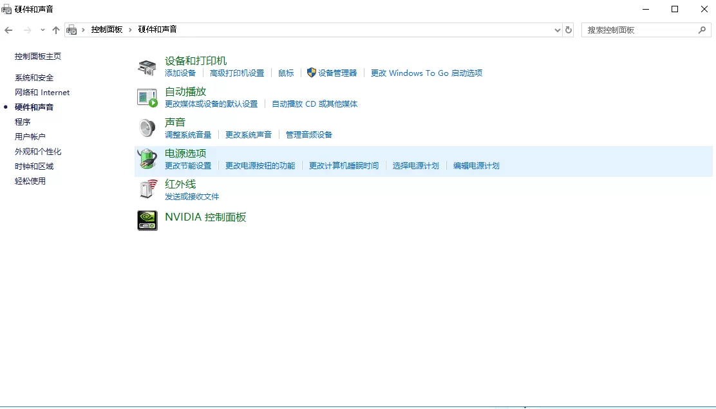
Task: Select 系统和安全 in sidebar
Action: 34,78
